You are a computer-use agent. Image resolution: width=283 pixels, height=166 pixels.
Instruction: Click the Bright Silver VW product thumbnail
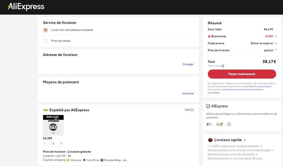pyautogui.click(x=53, y=125)
